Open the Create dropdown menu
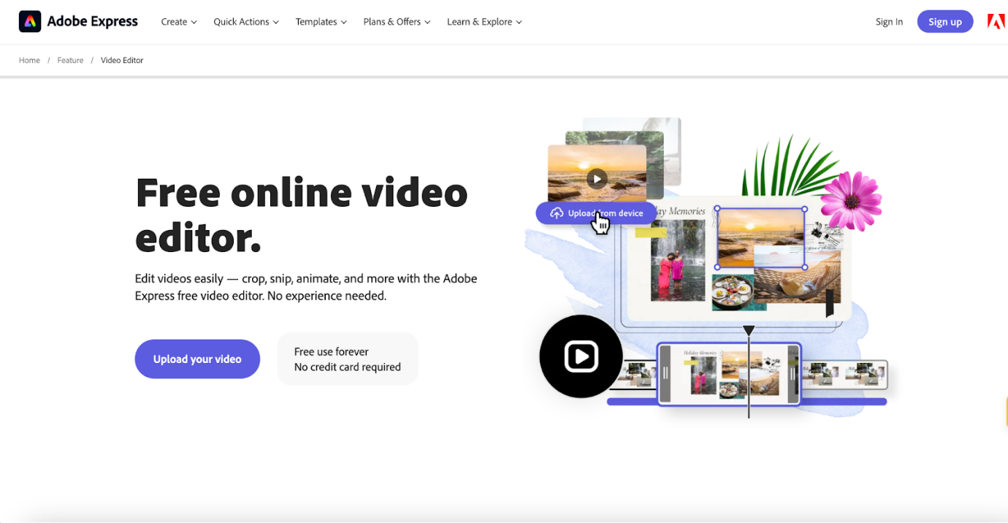This screenshot has width=1008, height=523. [x=179, y=22]
